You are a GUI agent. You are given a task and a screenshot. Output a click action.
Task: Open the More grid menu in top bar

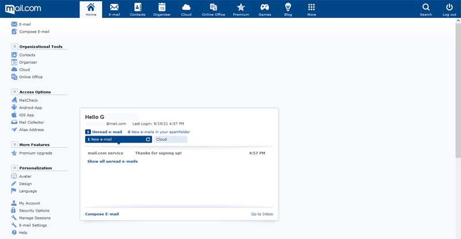[x=311, y=7]
